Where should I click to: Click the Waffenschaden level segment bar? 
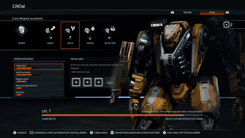29,75
